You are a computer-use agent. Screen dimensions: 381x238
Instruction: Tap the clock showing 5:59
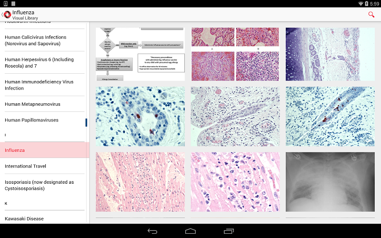(374, 4)
